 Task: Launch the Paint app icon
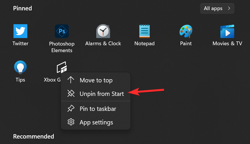pos(186,31)
